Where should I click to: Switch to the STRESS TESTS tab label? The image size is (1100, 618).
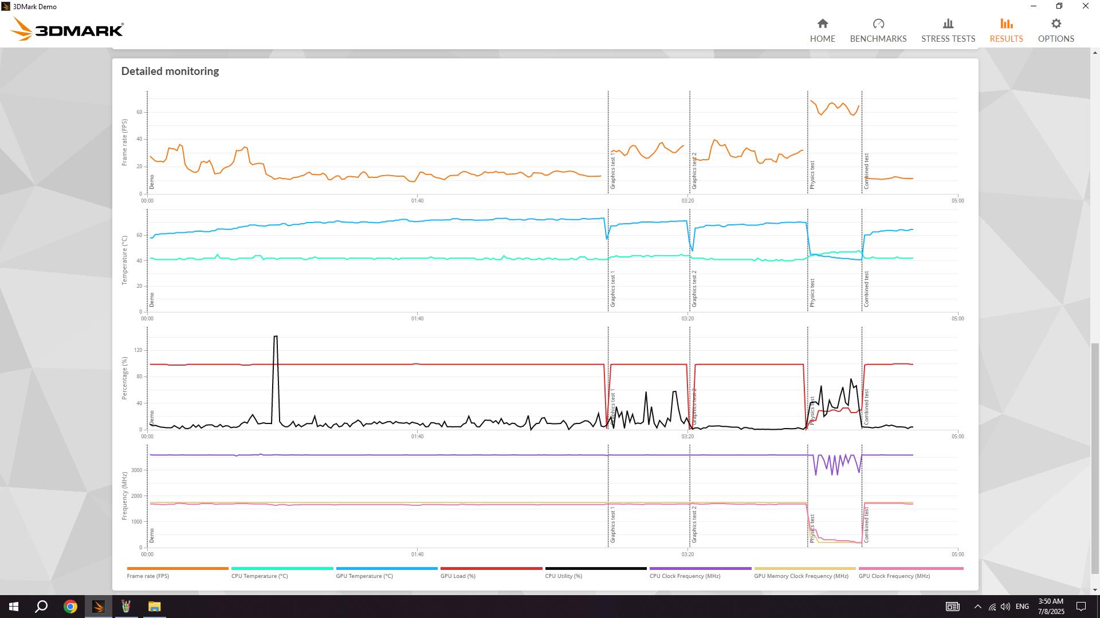pyautogui.click(x=948, y=39)
